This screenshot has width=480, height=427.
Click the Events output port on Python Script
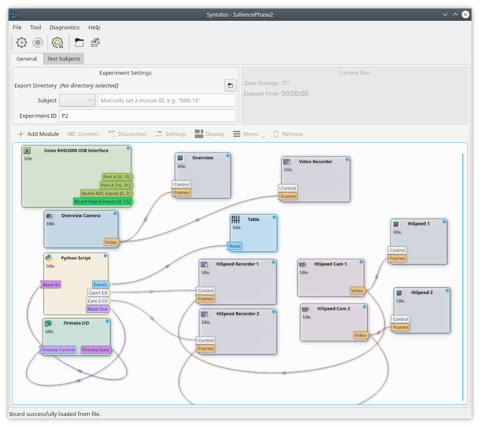100,284
